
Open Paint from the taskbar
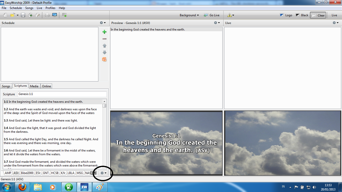100,187
